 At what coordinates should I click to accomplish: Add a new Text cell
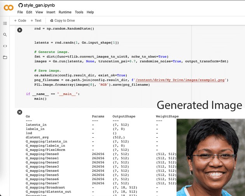[36, 21]
